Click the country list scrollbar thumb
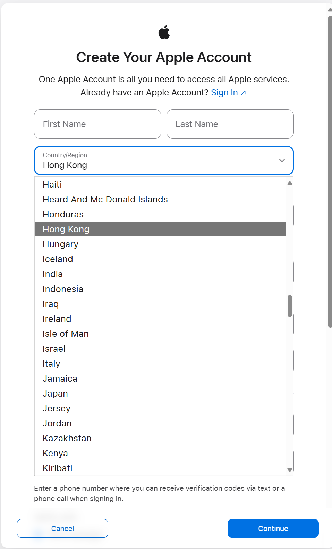This screenshot has width=332, height=549. click(290, 306)
